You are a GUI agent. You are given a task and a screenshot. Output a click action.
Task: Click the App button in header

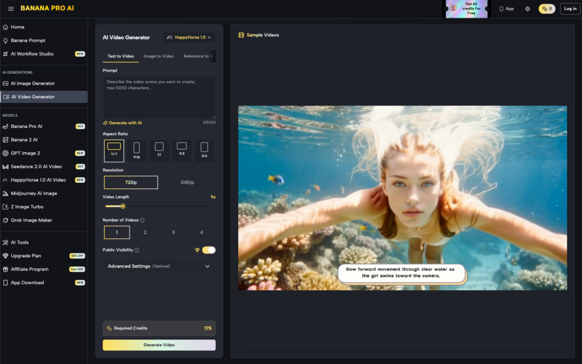[506, 9]
